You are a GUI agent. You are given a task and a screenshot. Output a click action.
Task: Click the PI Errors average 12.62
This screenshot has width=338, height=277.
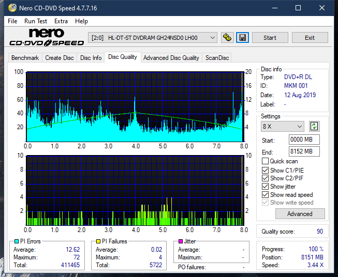click(x=72, y=250)
